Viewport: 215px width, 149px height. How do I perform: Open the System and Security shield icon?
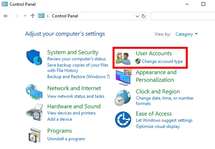point(34,57)
